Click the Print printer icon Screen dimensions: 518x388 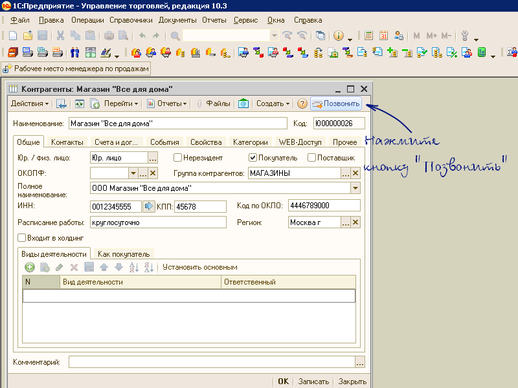[x=109, y=36]
